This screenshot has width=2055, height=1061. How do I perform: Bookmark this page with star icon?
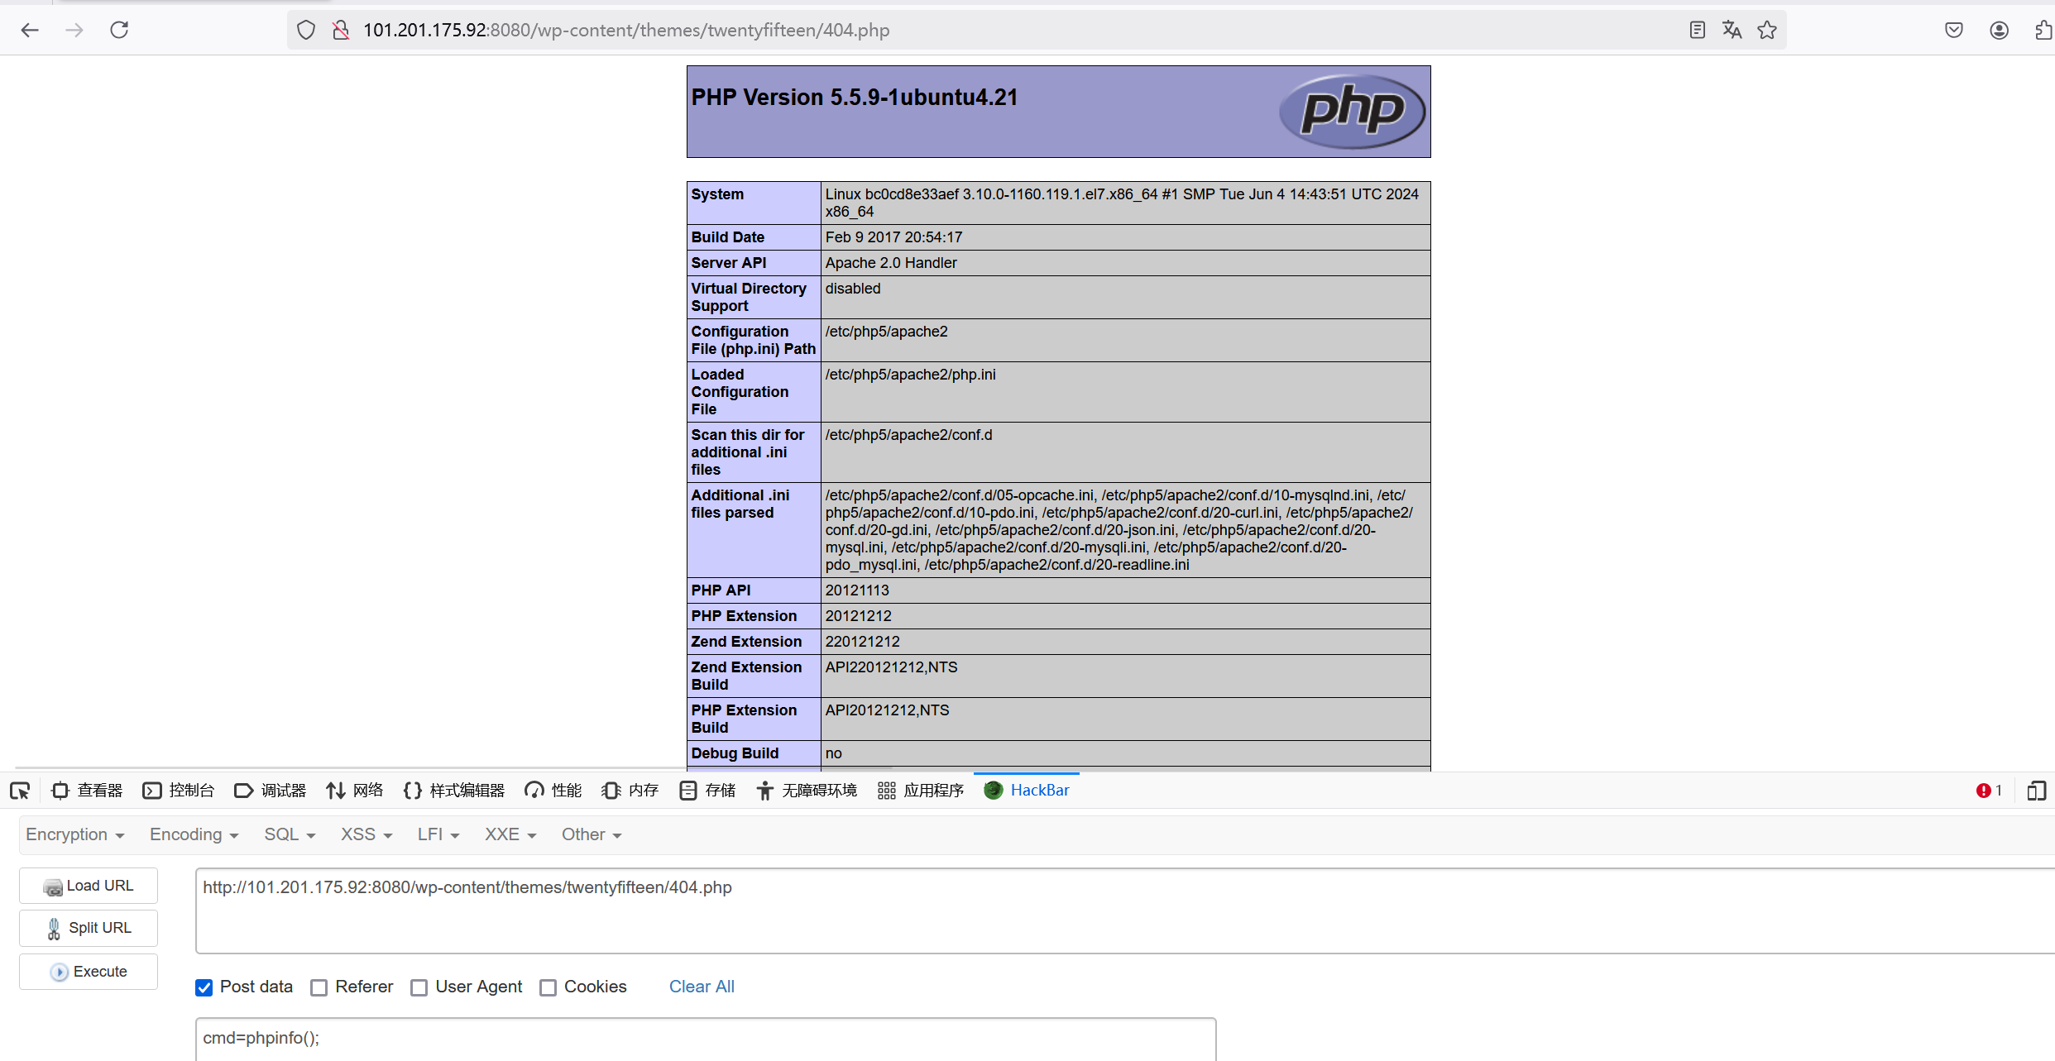pos(1767,31)
